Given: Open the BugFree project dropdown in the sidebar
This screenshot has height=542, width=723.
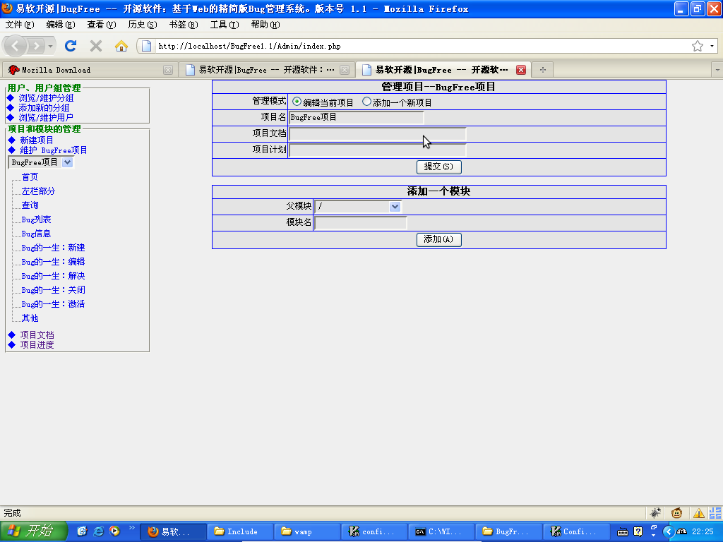Looking at the screenshot, I should [x=41, y=162].
